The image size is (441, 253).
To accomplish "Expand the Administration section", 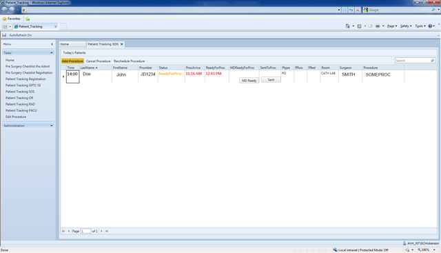I will (52, 125).
